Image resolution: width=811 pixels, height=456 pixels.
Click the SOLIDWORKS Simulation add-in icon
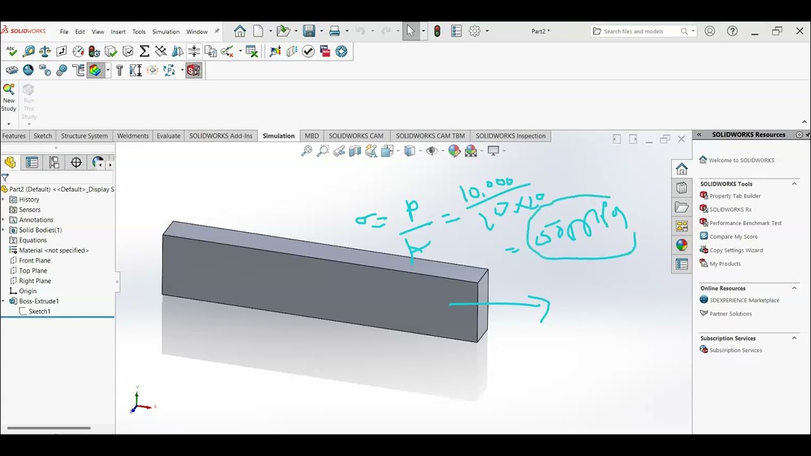(193, 70)
